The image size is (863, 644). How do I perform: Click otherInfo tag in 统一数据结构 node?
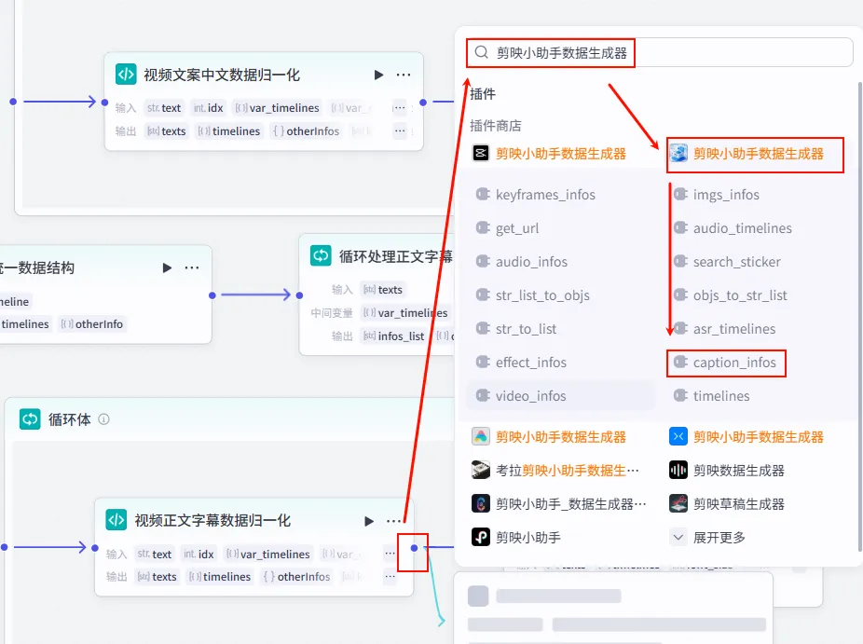click(x=92, y=324)
